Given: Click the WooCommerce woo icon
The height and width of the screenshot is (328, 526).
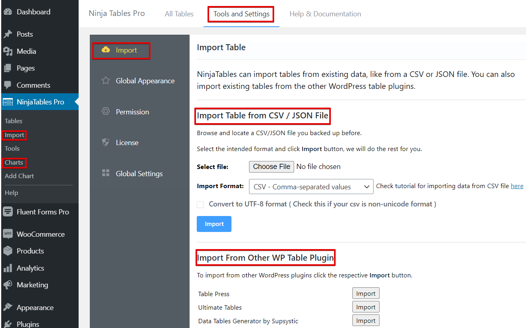Looking at the screenshot, I should (8, 234).
